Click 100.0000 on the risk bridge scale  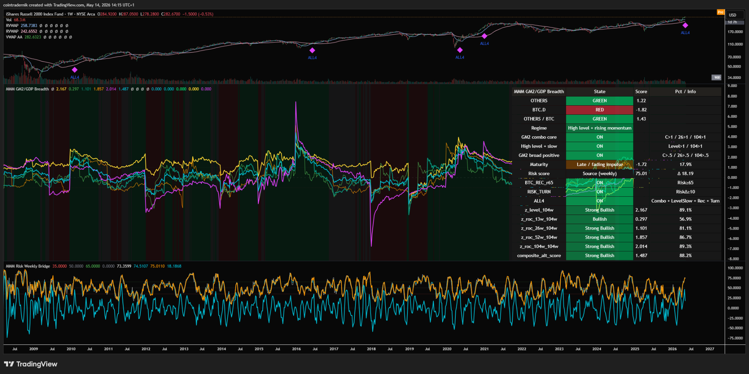pyautogui.click(x=735, y=268)
